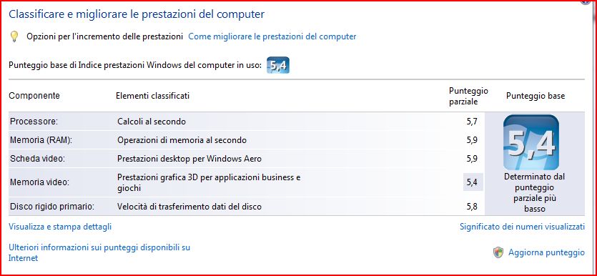
Task: Click the large 5,4 base score image
Action: coord(531,142)
